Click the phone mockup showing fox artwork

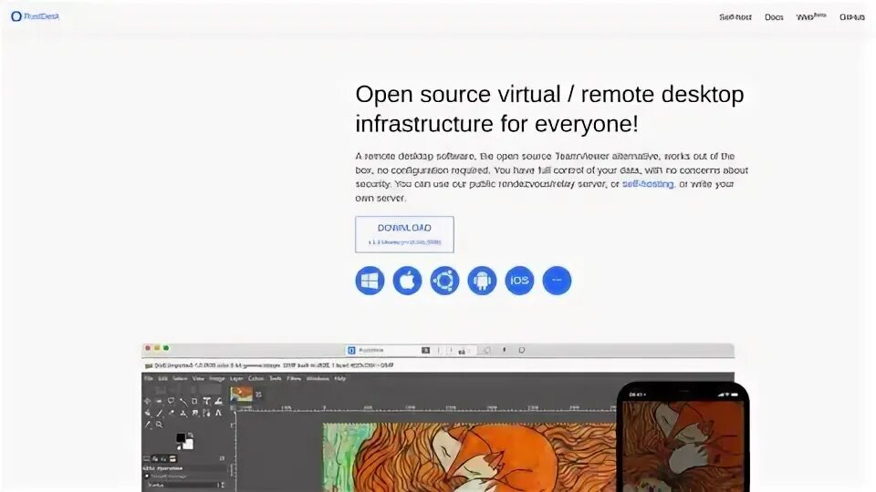pyautogui.click(x=683, y=438)
